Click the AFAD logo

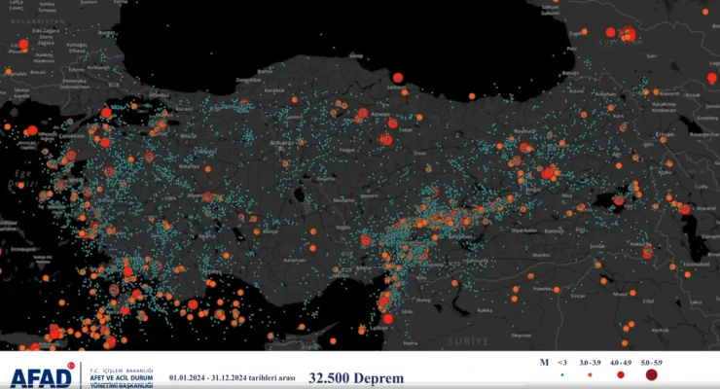pos(37,375)
